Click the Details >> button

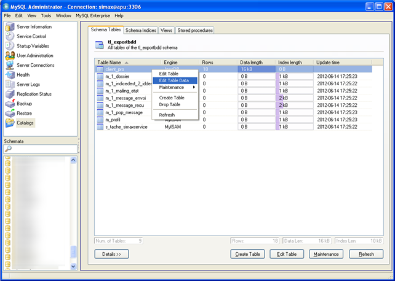tap(111, 254)
